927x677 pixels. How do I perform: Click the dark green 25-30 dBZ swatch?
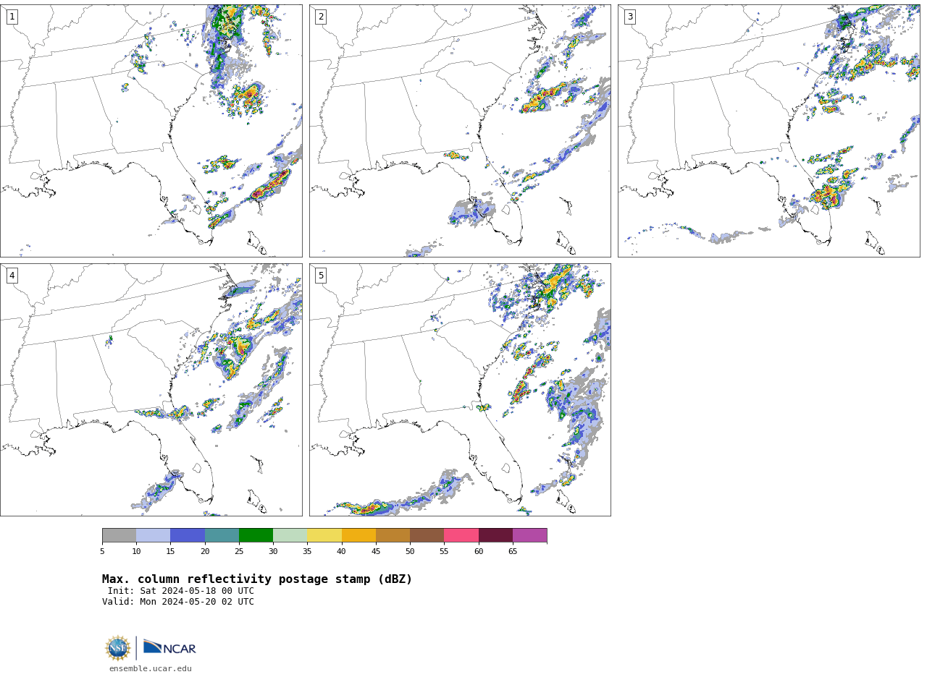256,535
